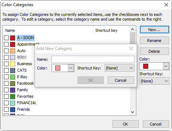The image size is (172, 131).
Task: Click the blue swatch for Friends
Action: (x=13, y=109)
